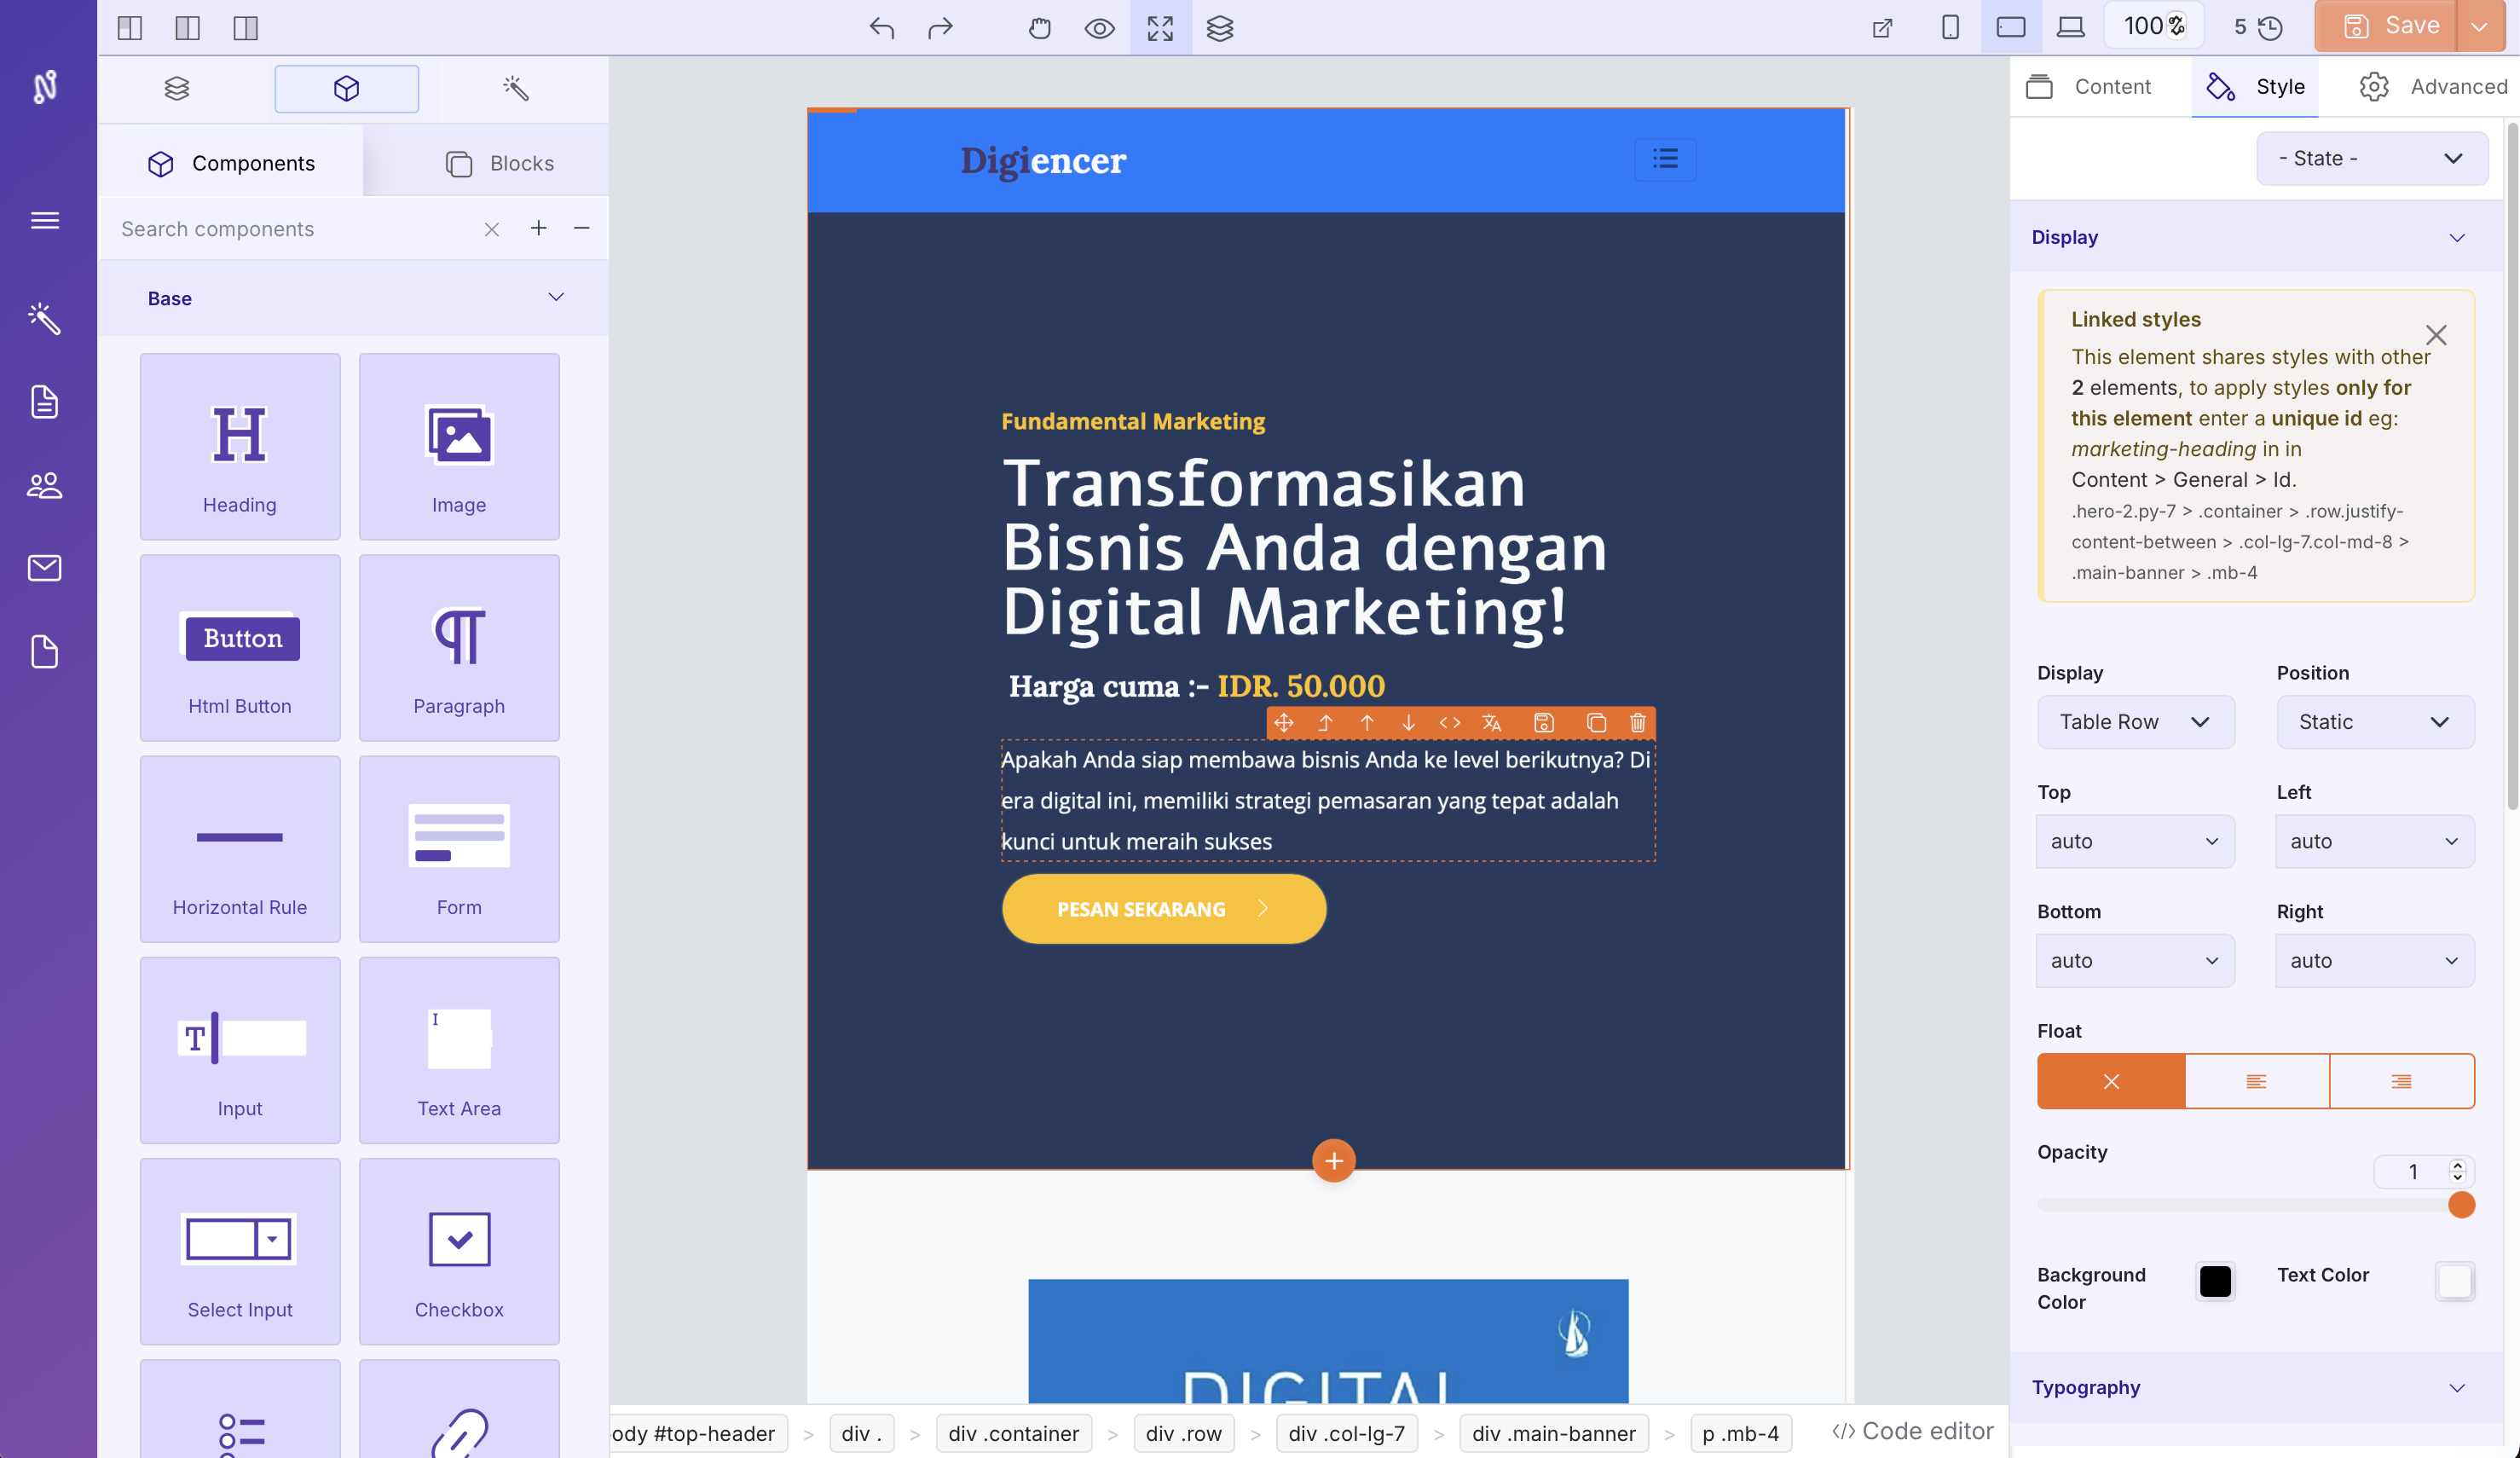Click the undo arrow icon
2520x1458 pixels.
click(x=881, y=28)
